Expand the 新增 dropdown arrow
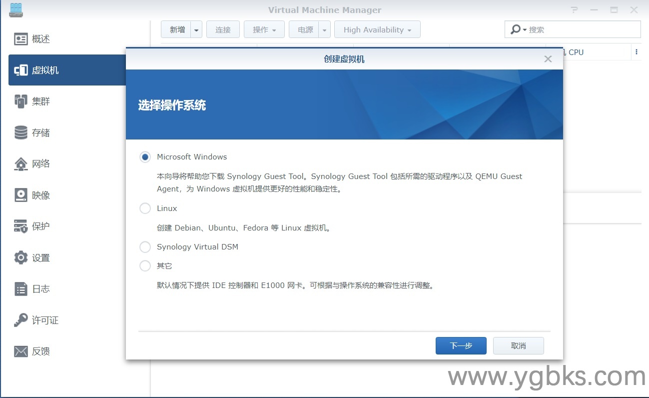 point(196,30)
